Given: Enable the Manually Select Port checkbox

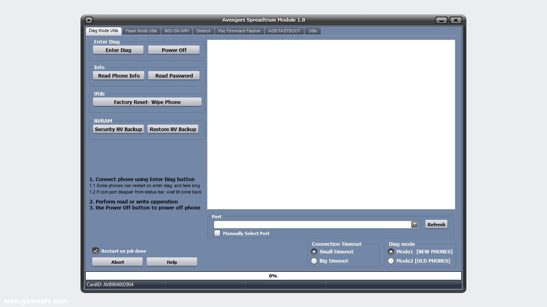Looking at the screenshot, I should (217, 233).
